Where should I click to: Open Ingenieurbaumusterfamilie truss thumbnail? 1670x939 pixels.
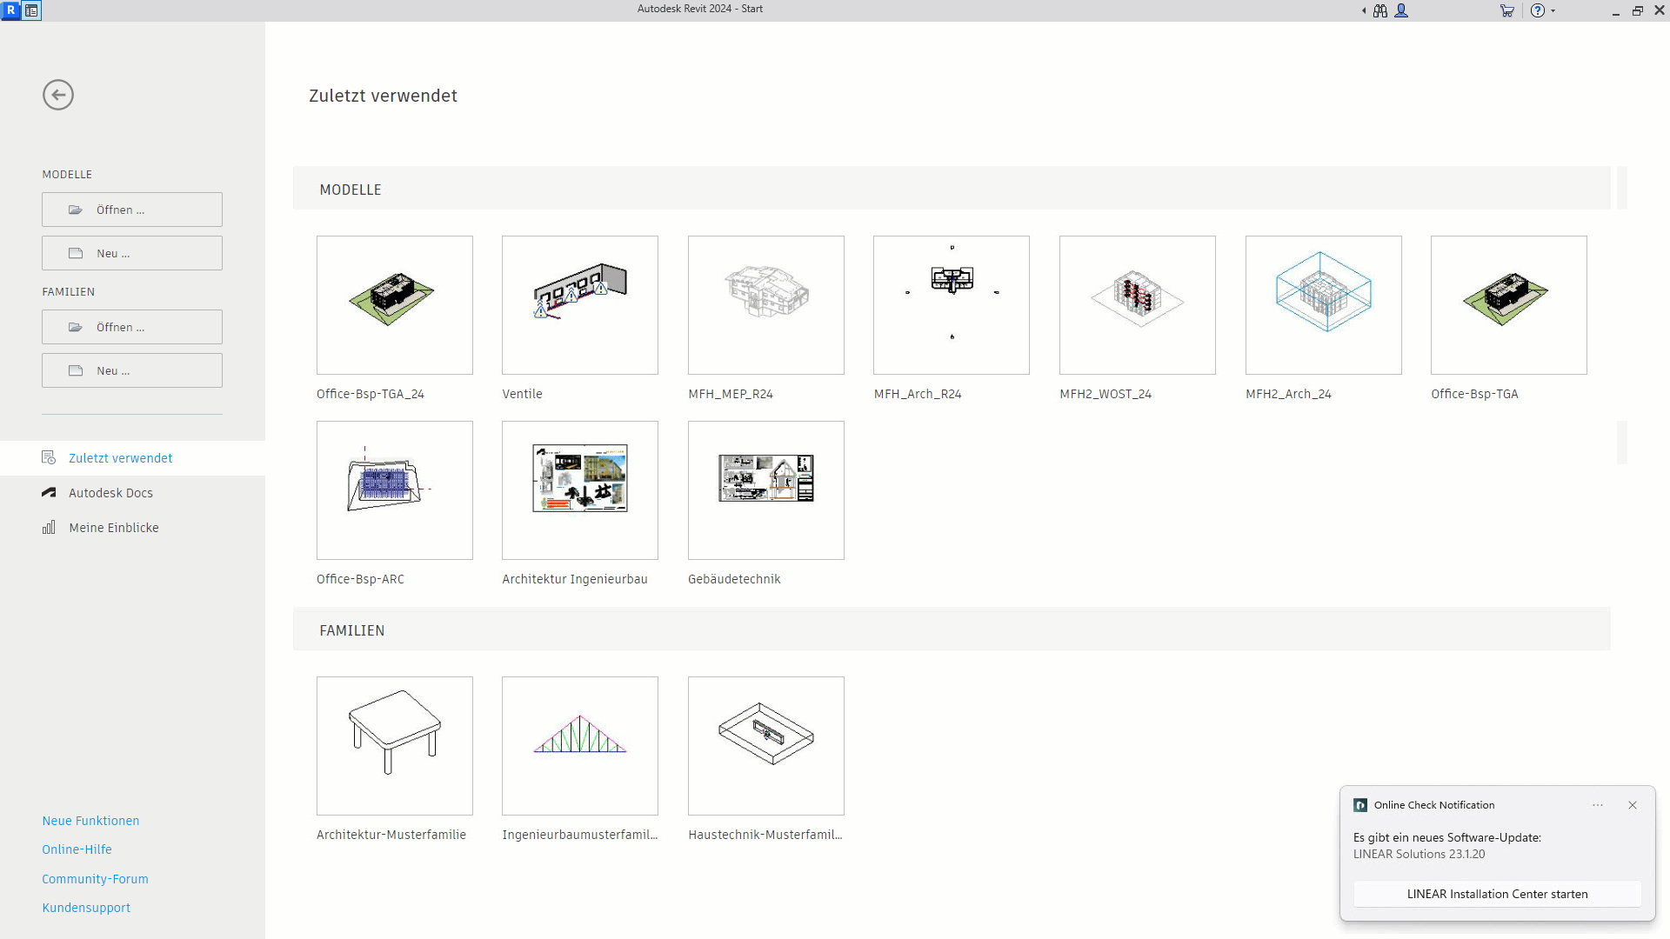580,746
